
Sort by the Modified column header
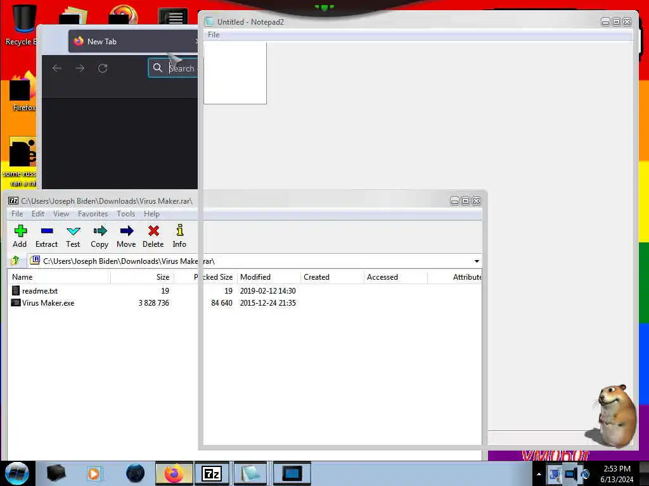point(269,277)
